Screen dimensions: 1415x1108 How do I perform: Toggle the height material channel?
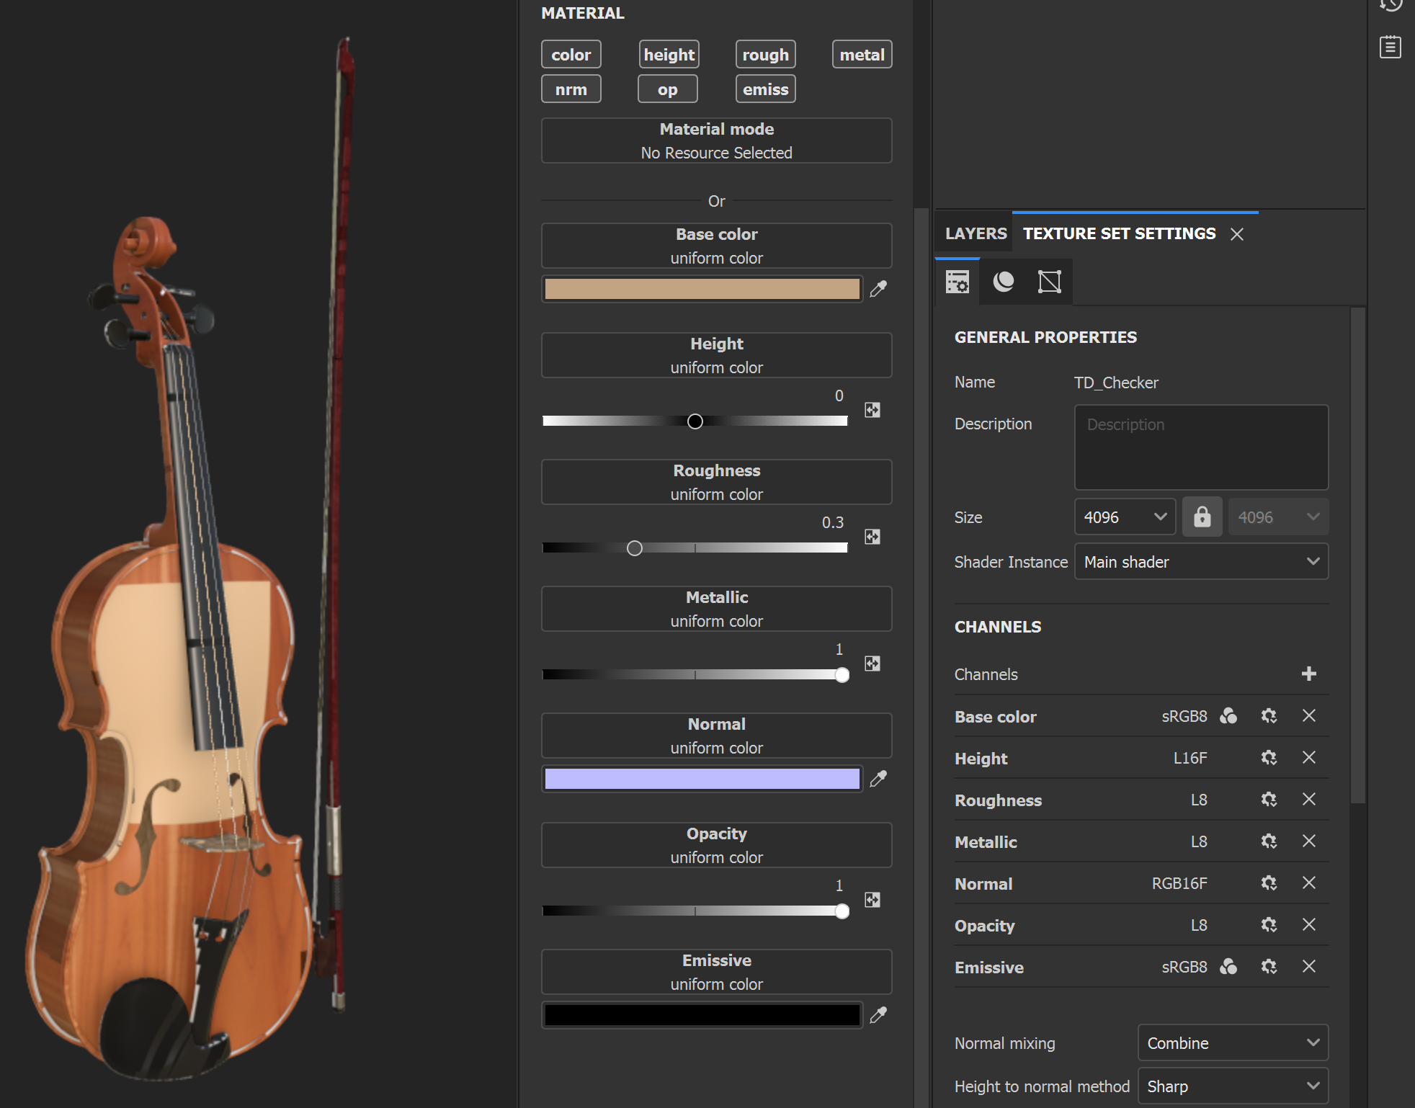click(669, 55)
